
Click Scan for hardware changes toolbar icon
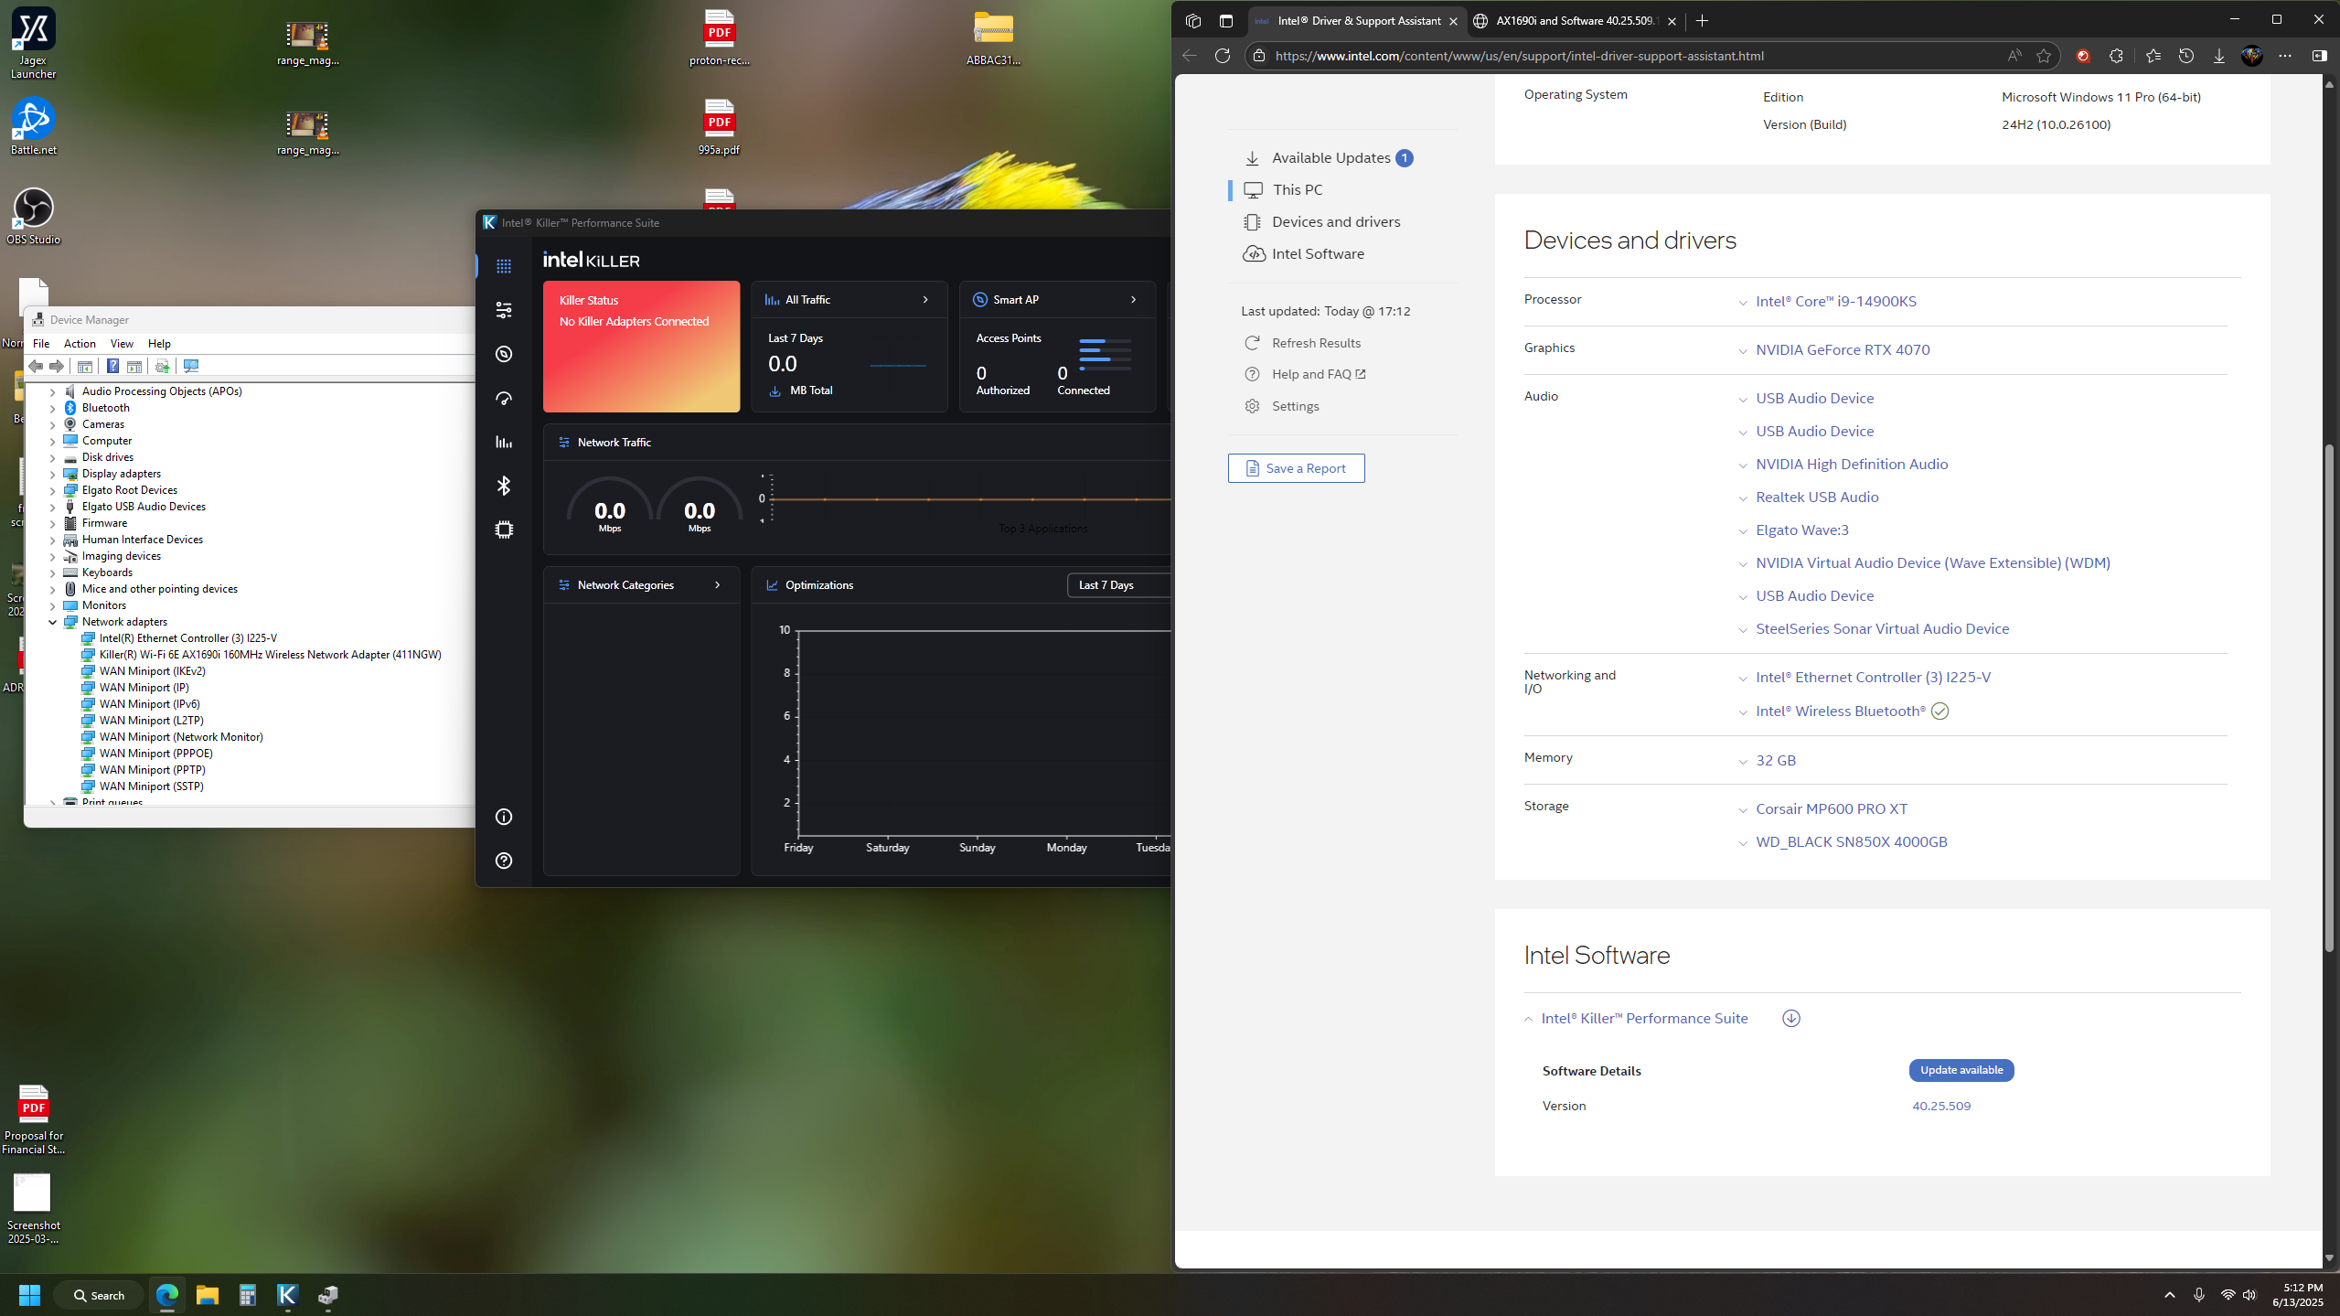coord(190,366)
